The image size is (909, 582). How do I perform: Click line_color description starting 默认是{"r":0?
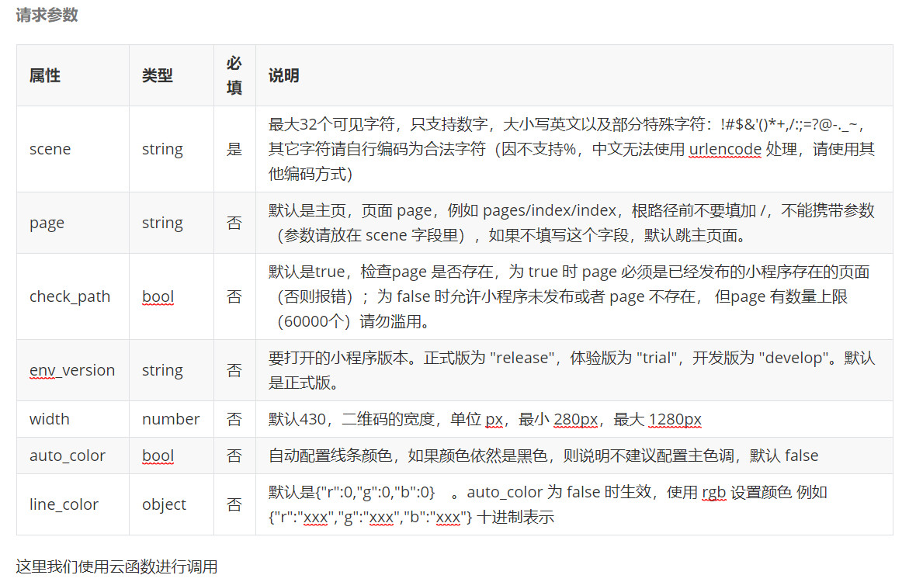tap(547, 505)
